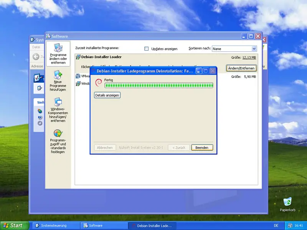Tick the Updates anzeigen checkbox
The image size is (307, 230).
point(147,49)
